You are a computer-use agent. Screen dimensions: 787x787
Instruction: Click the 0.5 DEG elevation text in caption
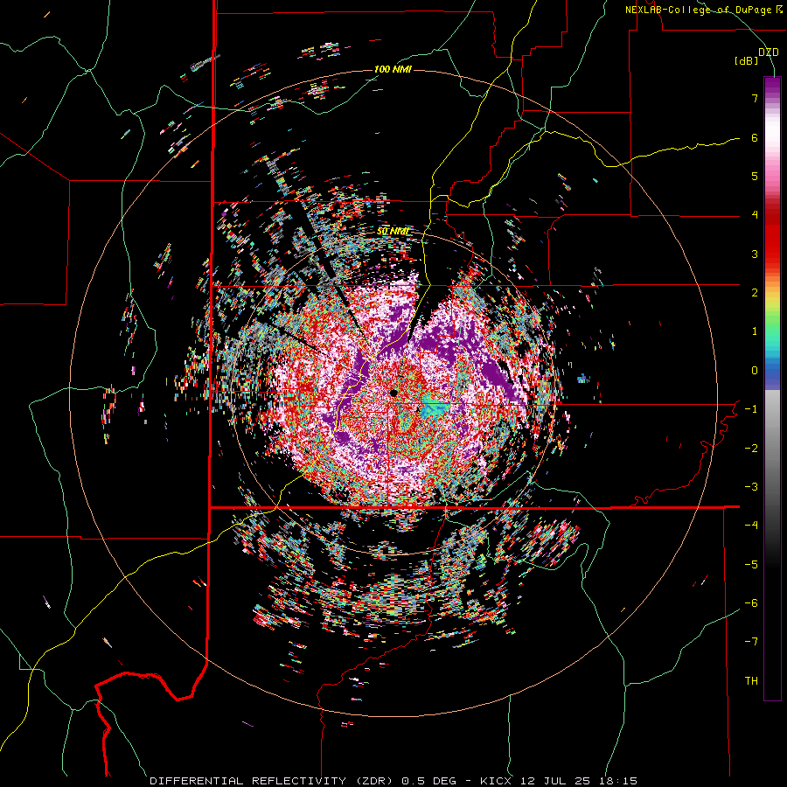(429, 781)
